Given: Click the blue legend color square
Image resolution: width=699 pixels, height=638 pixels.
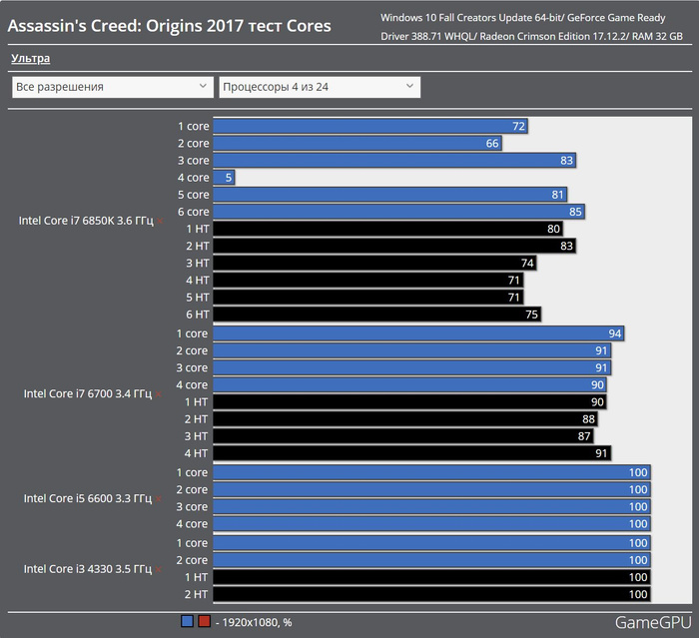Looking at the screenshot, I should click(x=188, y=621).
